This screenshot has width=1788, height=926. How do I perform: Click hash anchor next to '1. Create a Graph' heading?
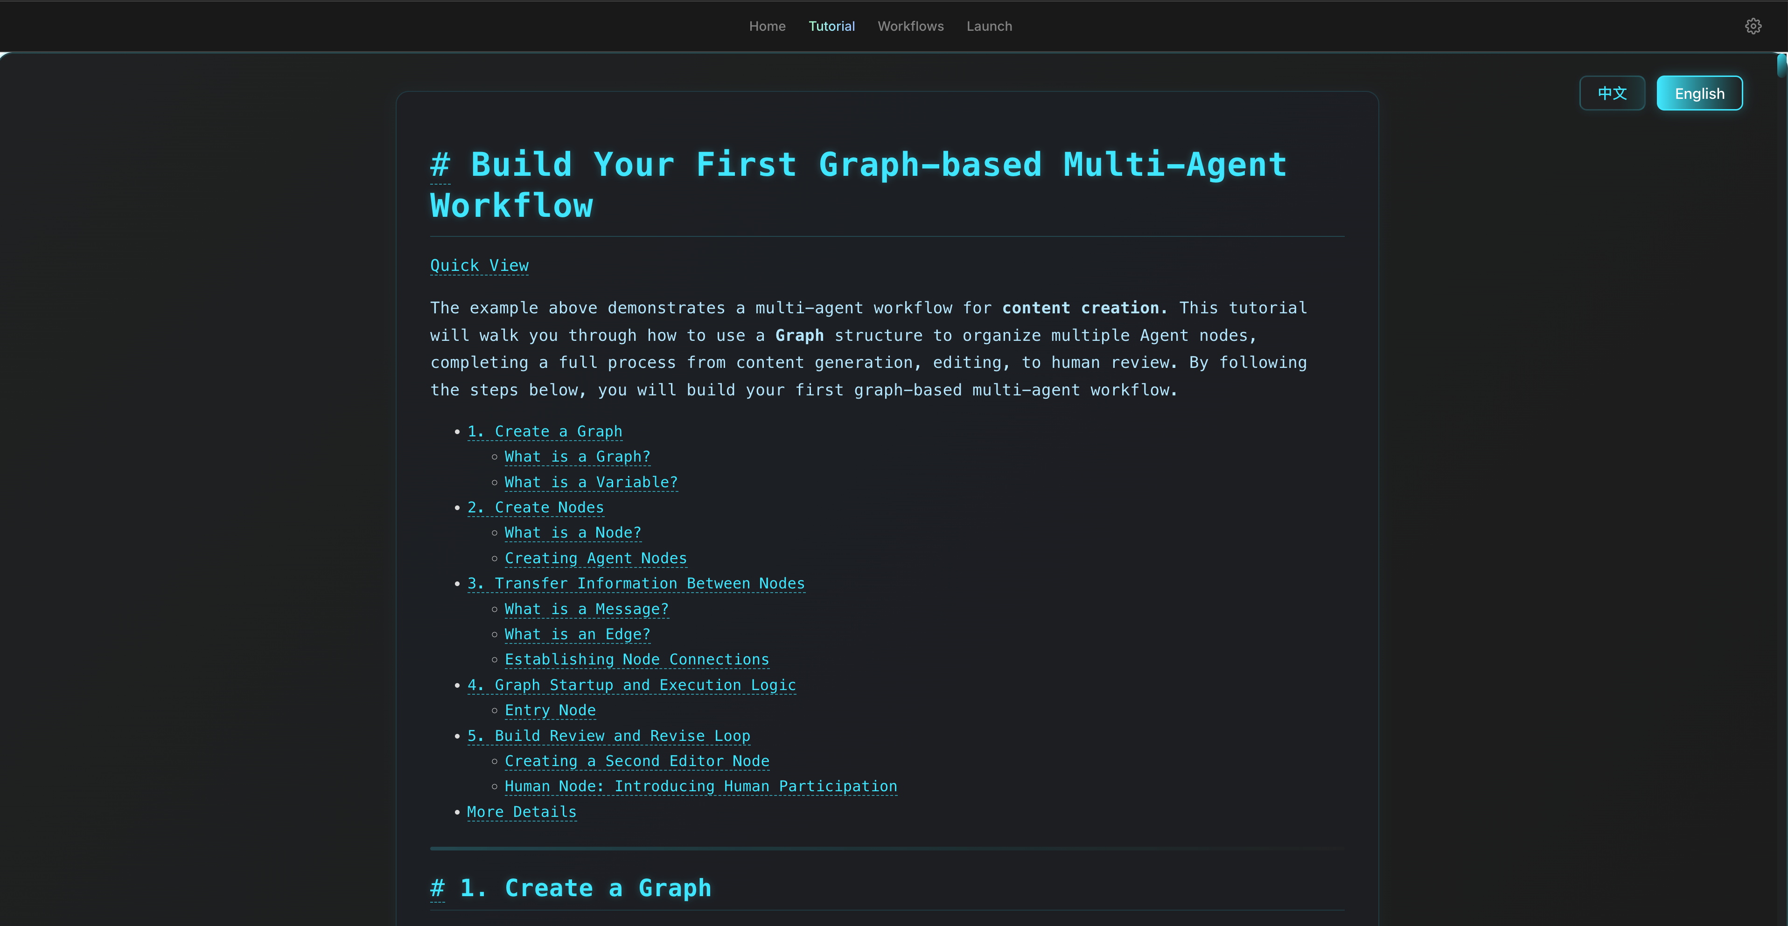[437, 888]
